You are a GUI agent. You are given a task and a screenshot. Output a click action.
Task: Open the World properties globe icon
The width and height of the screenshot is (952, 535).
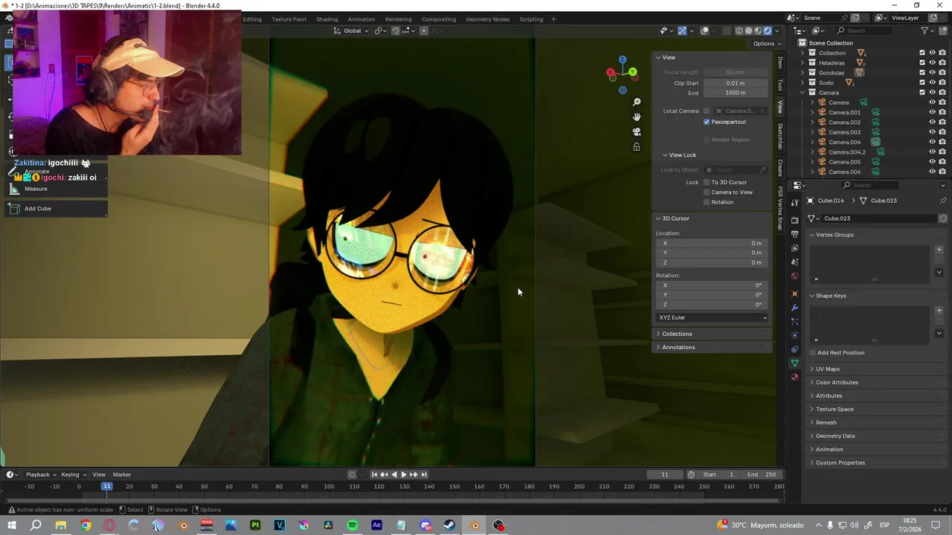(x=794, y=276)
